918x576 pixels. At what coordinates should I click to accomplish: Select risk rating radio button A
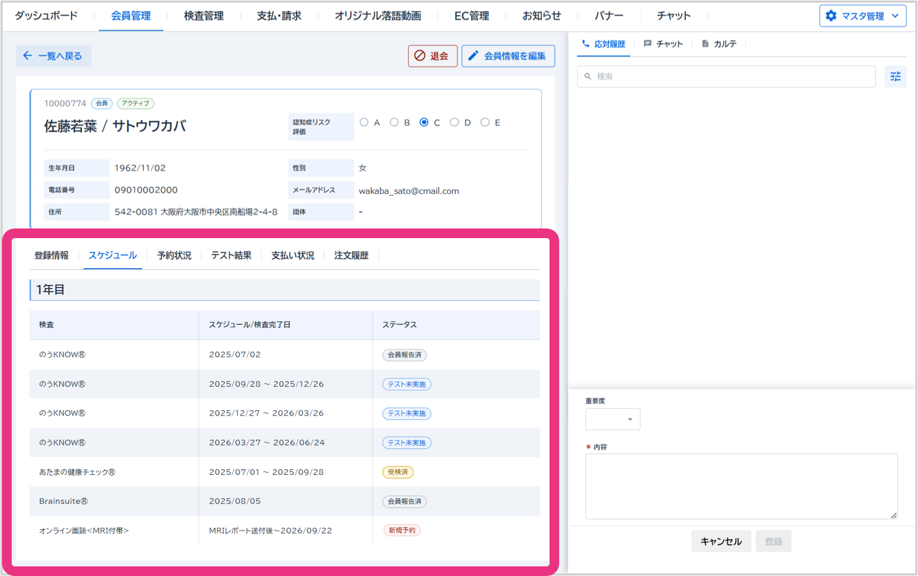pos(364,122)
